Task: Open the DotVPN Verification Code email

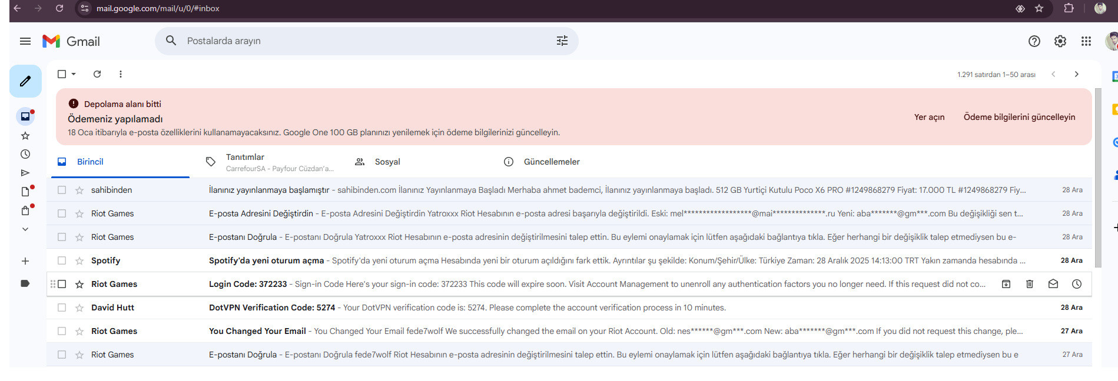Action: (x=569, y=308)
